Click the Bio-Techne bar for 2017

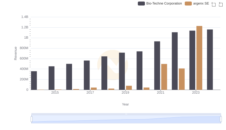click(87, 75)
